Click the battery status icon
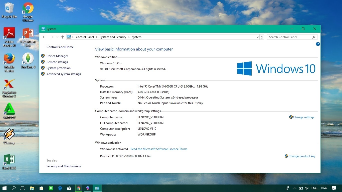The height and width of the screenshot is (192, 342). coord(301,188)
